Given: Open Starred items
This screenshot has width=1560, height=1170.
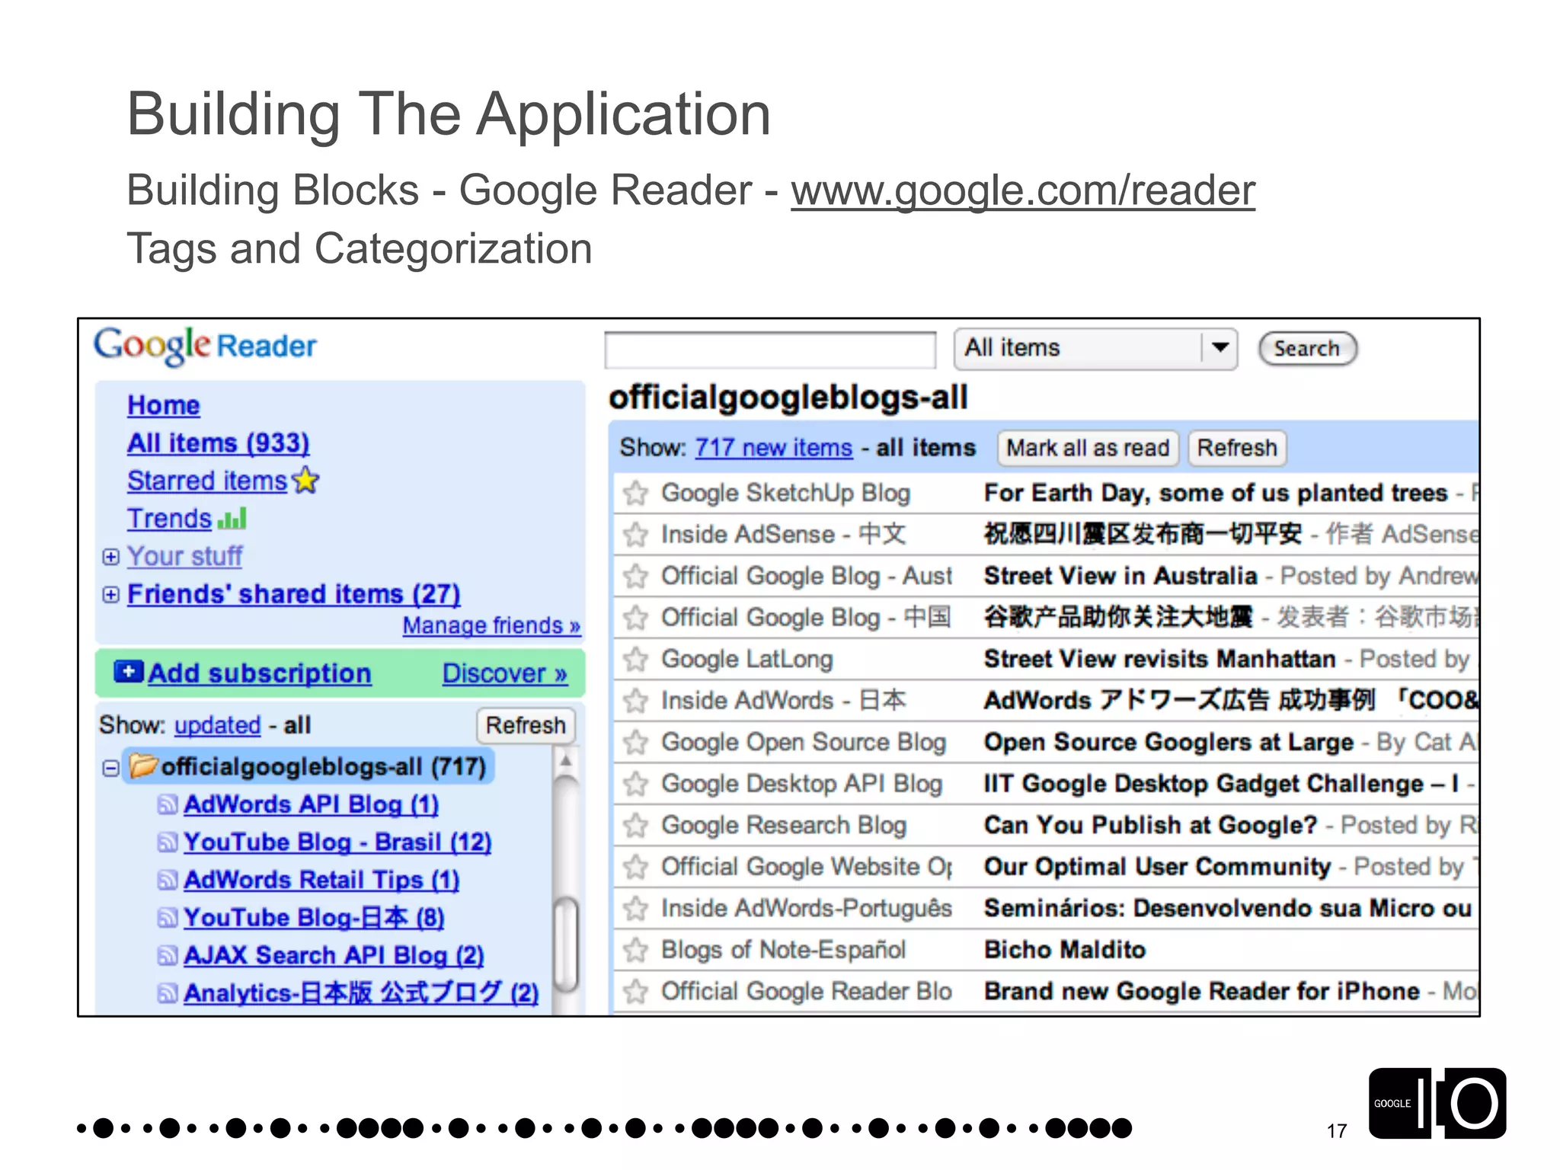Looking at the screenshot, I should (207, 481).
